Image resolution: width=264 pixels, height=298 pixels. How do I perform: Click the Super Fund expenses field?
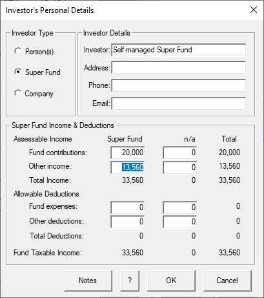128,208
